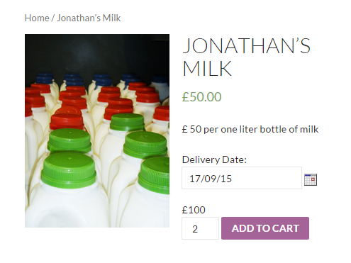Click into the quantity box showing 2
Viewport: 351px width, 263px height.
pyautogui.click(x=200, y=228)
